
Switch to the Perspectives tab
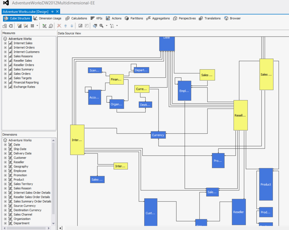click(184, 18)
